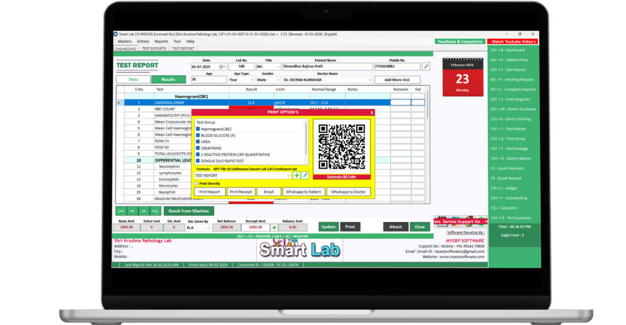The width and height of the screenshot is (626, 325).
Task: Click Ctrl + S - Test Report shortcut
Action: click(x=508, y=70)
